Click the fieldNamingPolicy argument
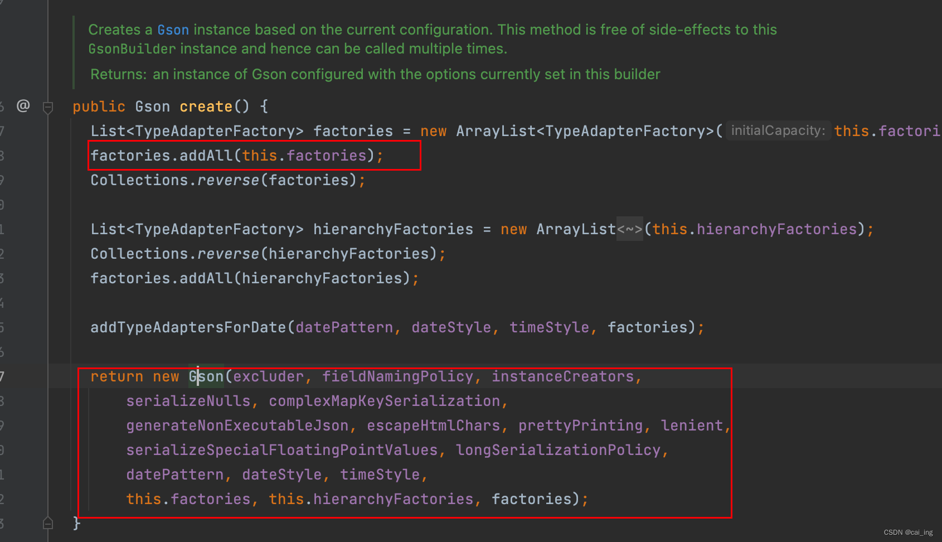Screen dimensions: 942x542 tap(397, 376)
